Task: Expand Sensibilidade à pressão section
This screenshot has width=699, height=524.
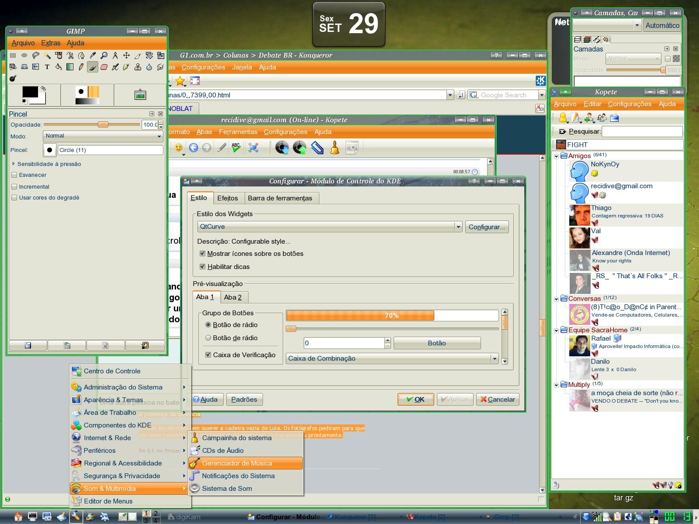Action: (x=14, y=164)
